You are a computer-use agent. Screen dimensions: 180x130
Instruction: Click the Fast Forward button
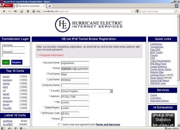tap(15, 11)
